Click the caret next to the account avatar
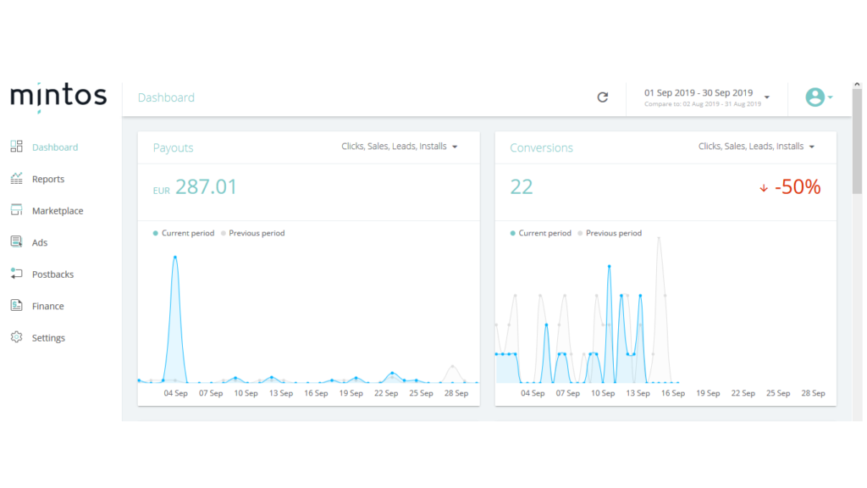Viewport: 867px width, 488px height. (x=830, y=97)
